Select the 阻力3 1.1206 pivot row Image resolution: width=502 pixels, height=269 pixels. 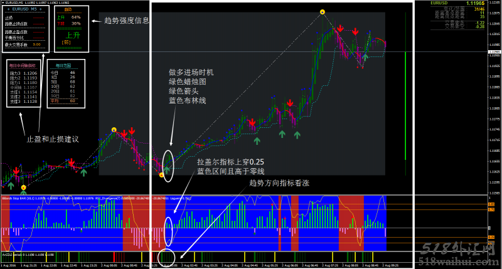pos(23,73)
